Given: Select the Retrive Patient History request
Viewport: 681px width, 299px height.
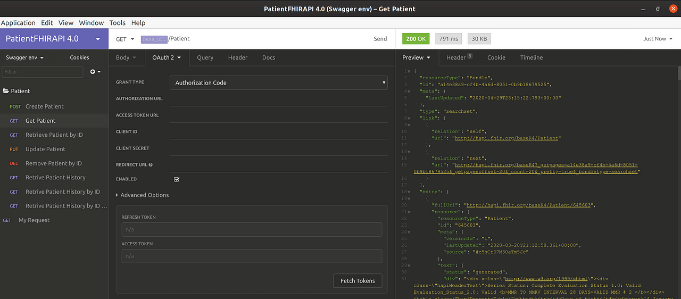Looking at the screenshot, I should pyautogui.click(x=54, y=178).
